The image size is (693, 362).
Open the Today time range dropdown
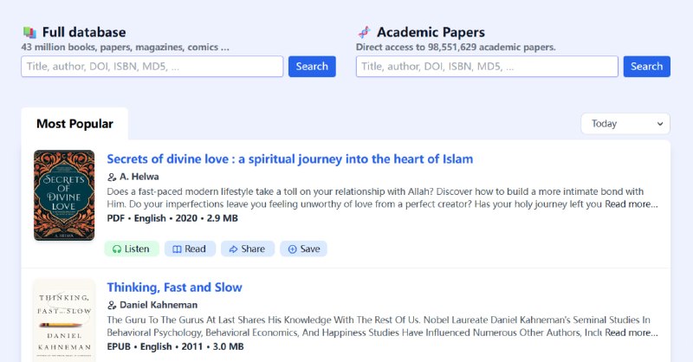pyautogui.click(x=625, y=124)
